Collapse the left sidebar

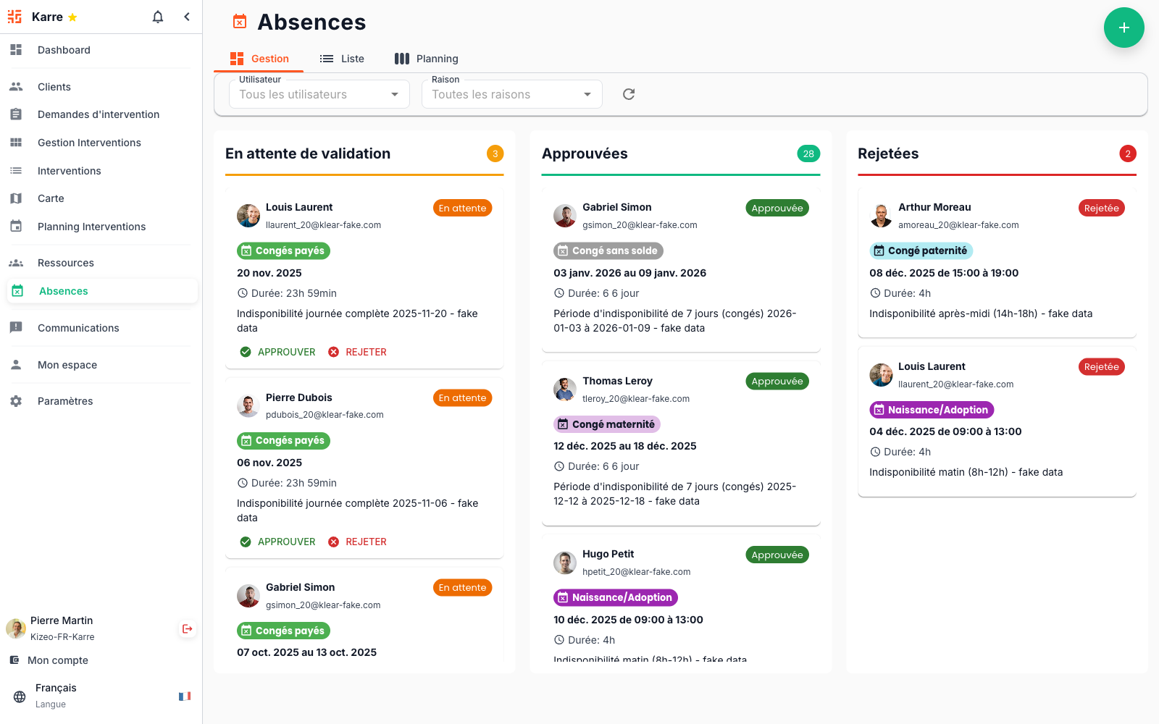pos(187,17)
